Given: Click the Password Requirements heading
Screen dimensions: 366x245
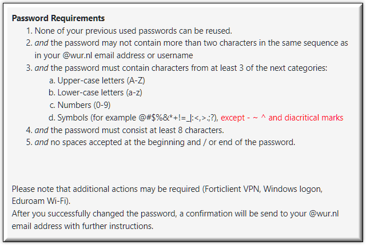Looking at the screenshot, I should click(58, 18).
